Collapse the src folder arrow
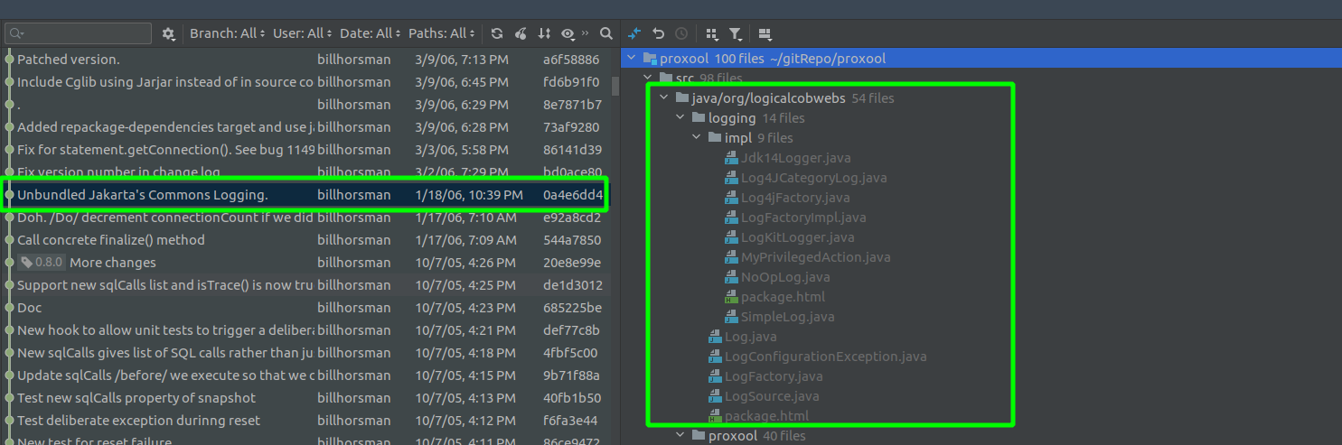1342x445 pixels. click(x=648, y=79)
